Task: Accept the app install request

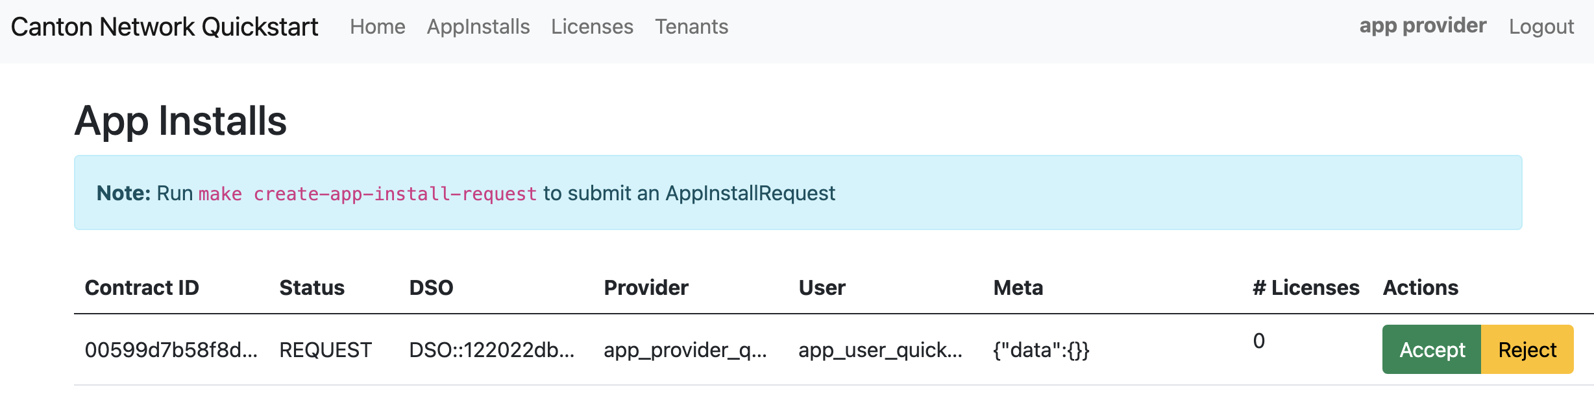Action: pos(1432,349)
